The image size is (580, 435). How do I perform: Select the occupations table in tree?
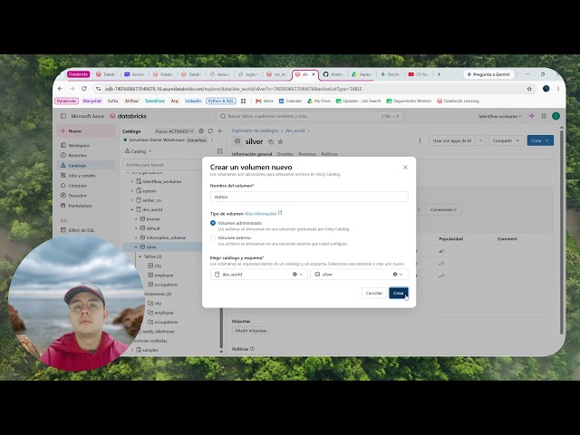coord(166,285)
